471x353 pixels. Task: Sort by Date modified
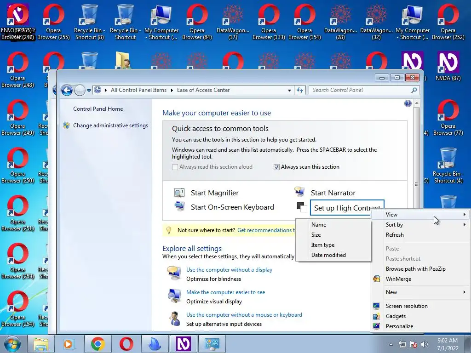pyautogui.click(x=333, y=255)
